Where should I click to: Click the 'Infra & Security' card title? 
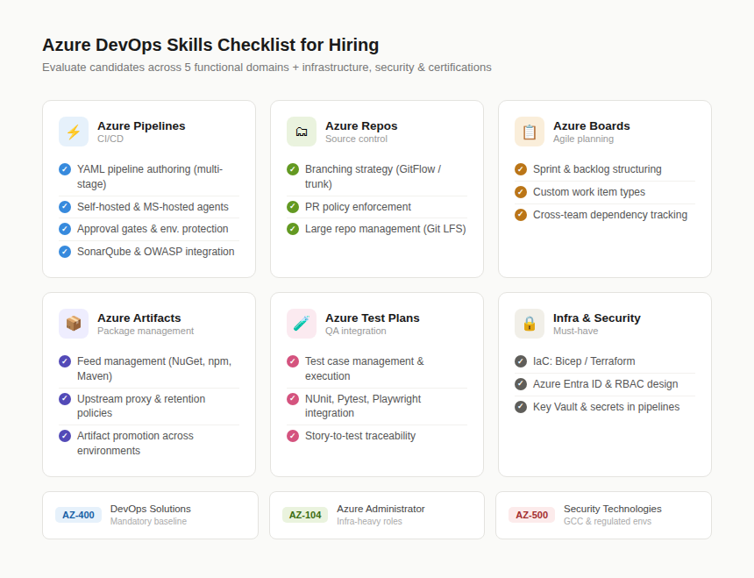597,318
